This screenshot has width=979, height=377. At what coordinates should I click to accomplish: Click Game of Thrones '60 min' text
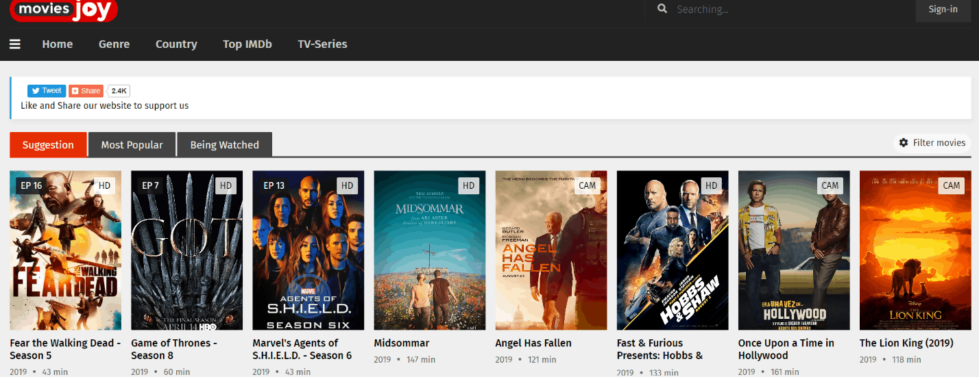pos(177,372)
